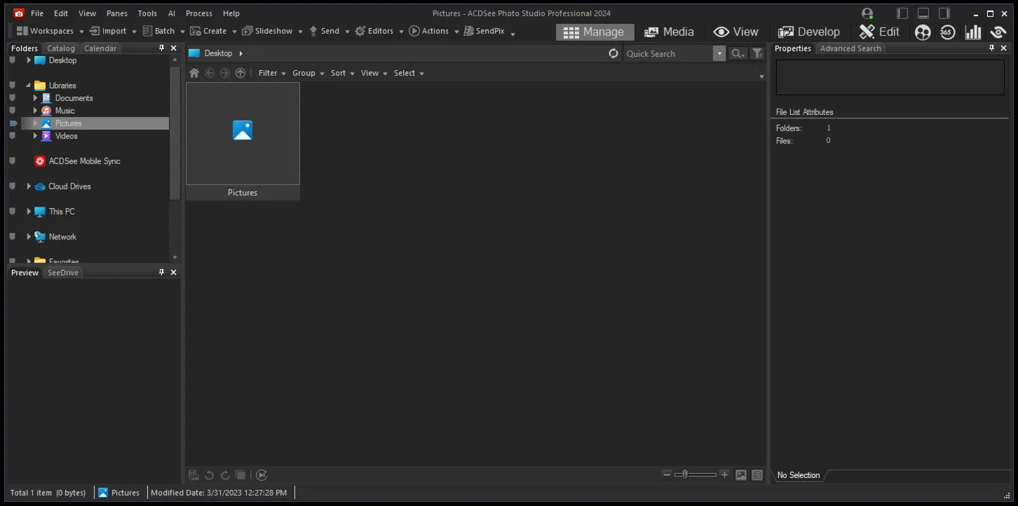Switch to Manage mode
1018x506 pixels.
click(595, 32)
